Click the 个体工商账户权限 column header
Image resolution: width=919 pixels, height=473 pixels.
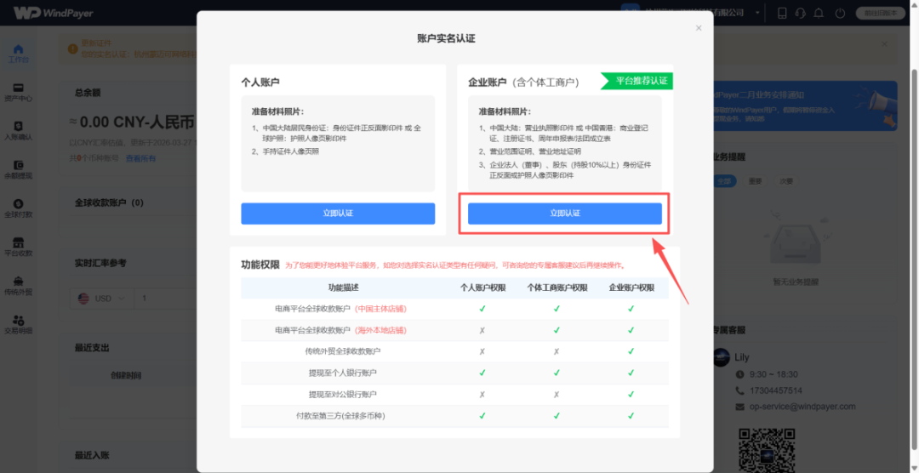coord(557,288)
